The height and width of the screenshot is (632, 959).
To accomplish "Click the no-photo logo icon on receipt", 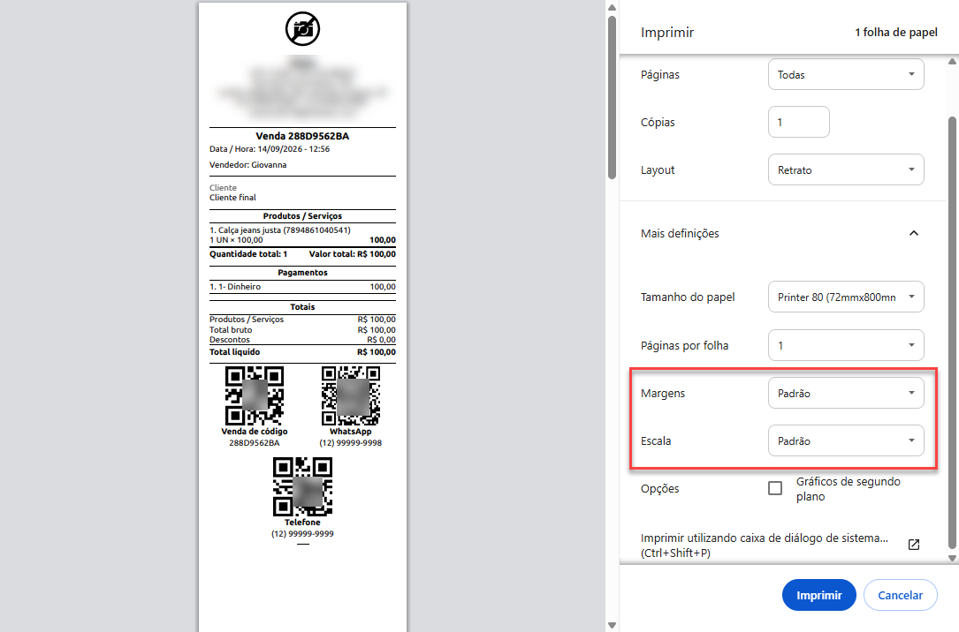I will coord(303,29).
